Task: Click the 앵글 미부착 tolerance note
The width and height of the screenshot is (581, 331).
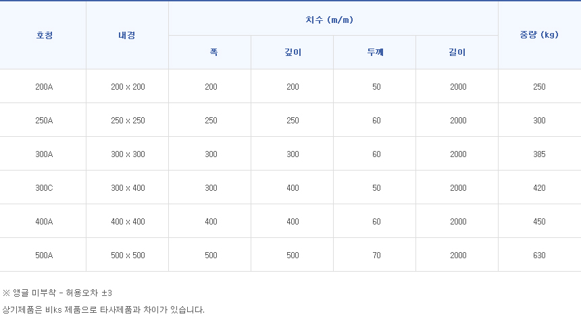Action: point(57,293)
